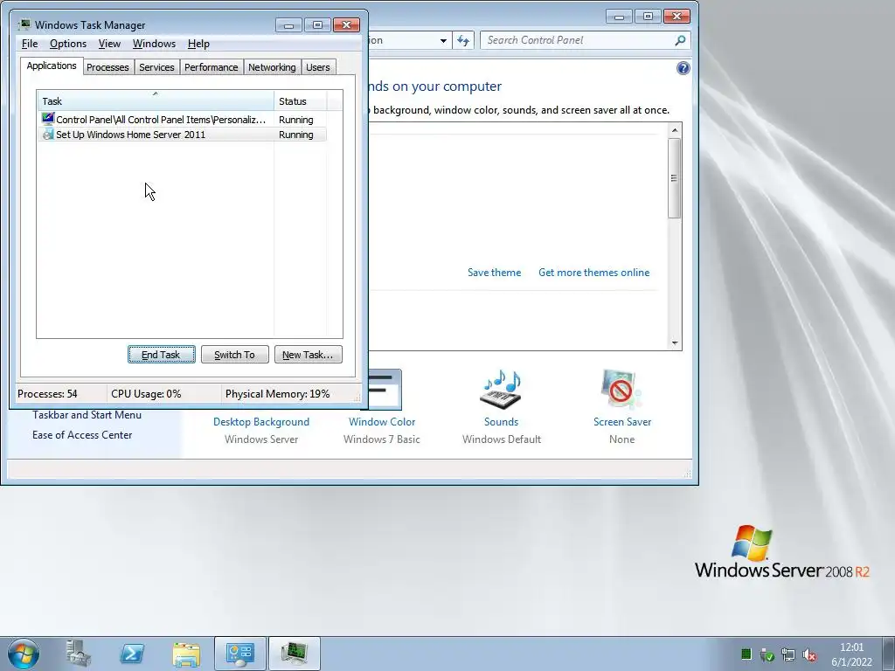Click the Desktop Background link
895x671 pixels.
click(x=260, y=422)
